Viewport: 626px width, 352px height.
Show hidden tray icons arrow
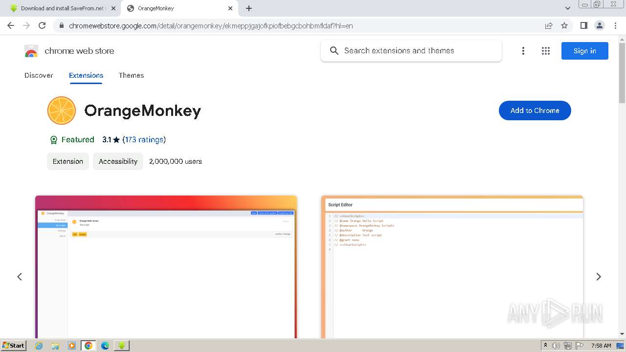(x=545, y=346)
